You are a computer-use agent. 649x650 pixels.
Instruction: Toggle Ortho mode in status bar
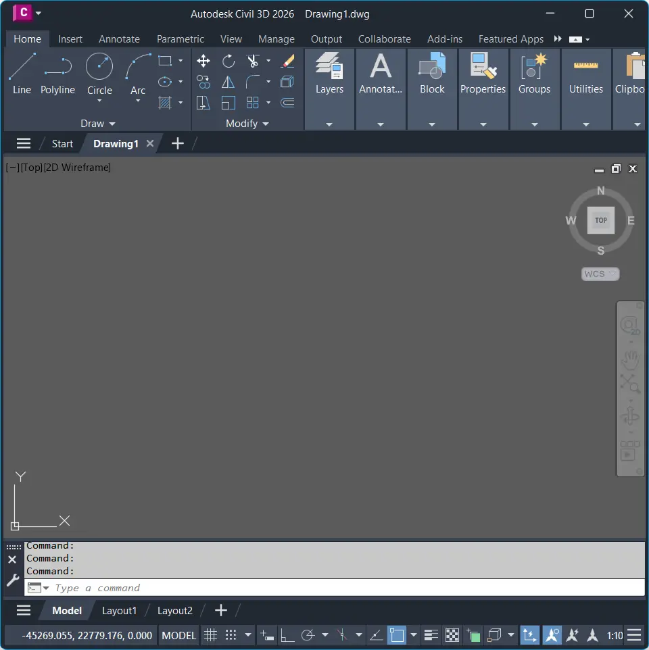[287, 635]
